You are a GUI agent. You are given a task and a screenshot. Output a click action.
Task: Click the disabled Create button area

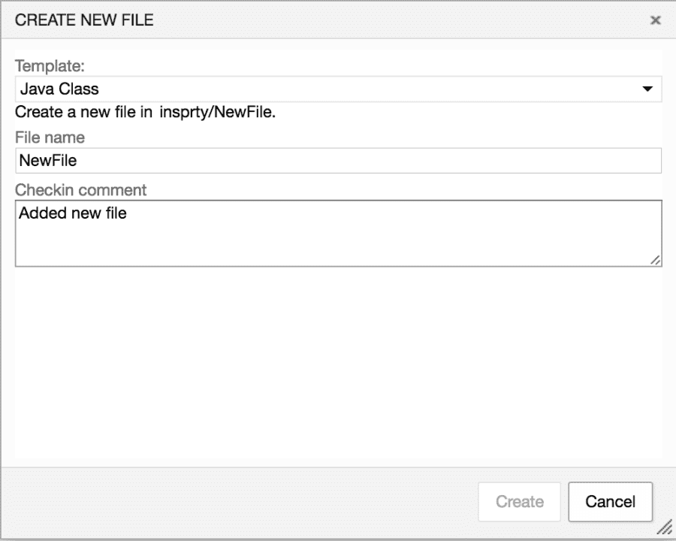(x=519, y=501)
